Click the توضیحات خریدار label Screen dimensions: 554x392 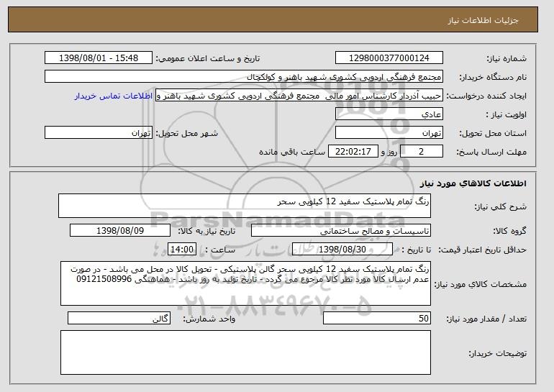(498, 353)
